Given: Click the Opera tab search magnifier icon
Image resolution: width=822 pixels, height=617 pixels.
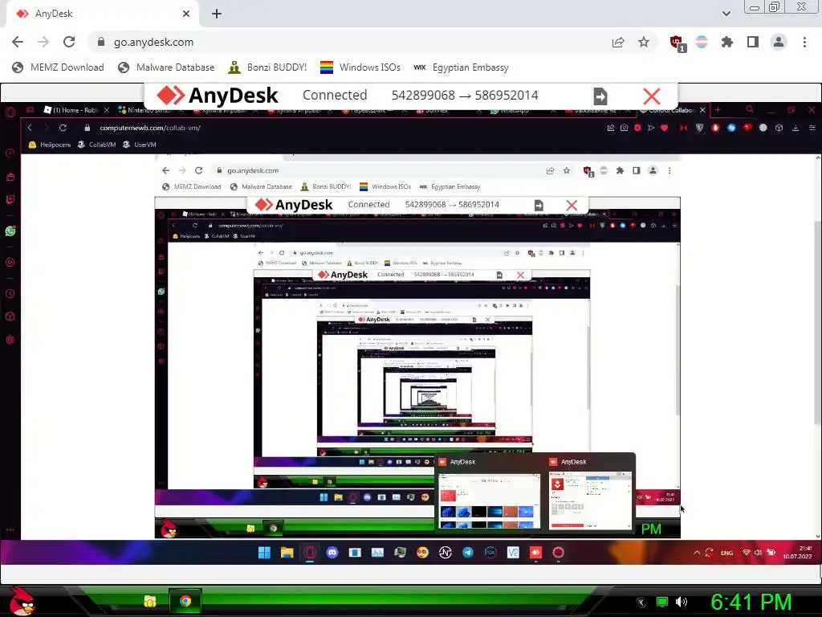Looking at the screenshot, I should (750, 109).
